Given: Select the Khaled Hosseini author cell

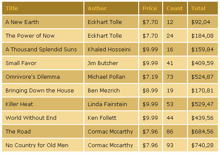Looking at the screenshot, I should point(111,49).
